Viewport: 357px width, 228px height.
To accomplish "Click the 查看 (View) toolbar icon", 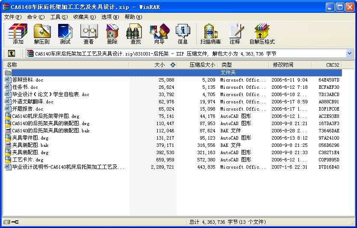I will tap(89, 34).
